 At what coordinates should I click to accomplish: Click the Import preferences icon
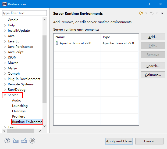point(16,141)
